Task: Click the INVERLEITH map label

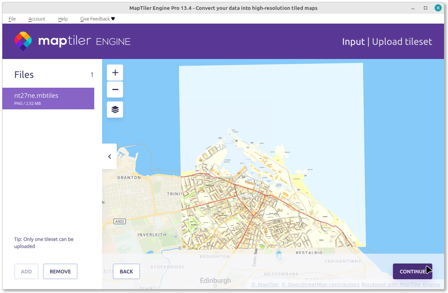Action: (x=152, y=235)
